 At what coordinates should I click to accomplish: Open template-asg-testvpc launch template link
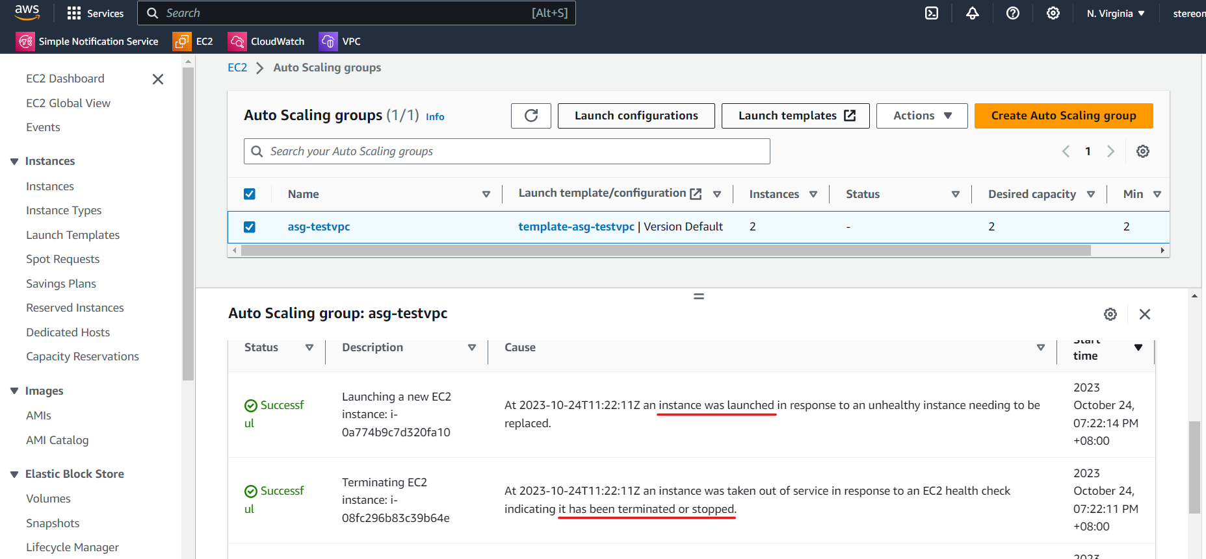pos(576,227)
